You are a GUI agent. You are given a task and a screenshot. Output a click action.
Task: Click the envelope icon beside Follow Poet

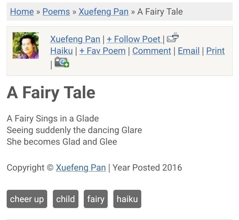[173, 38]
